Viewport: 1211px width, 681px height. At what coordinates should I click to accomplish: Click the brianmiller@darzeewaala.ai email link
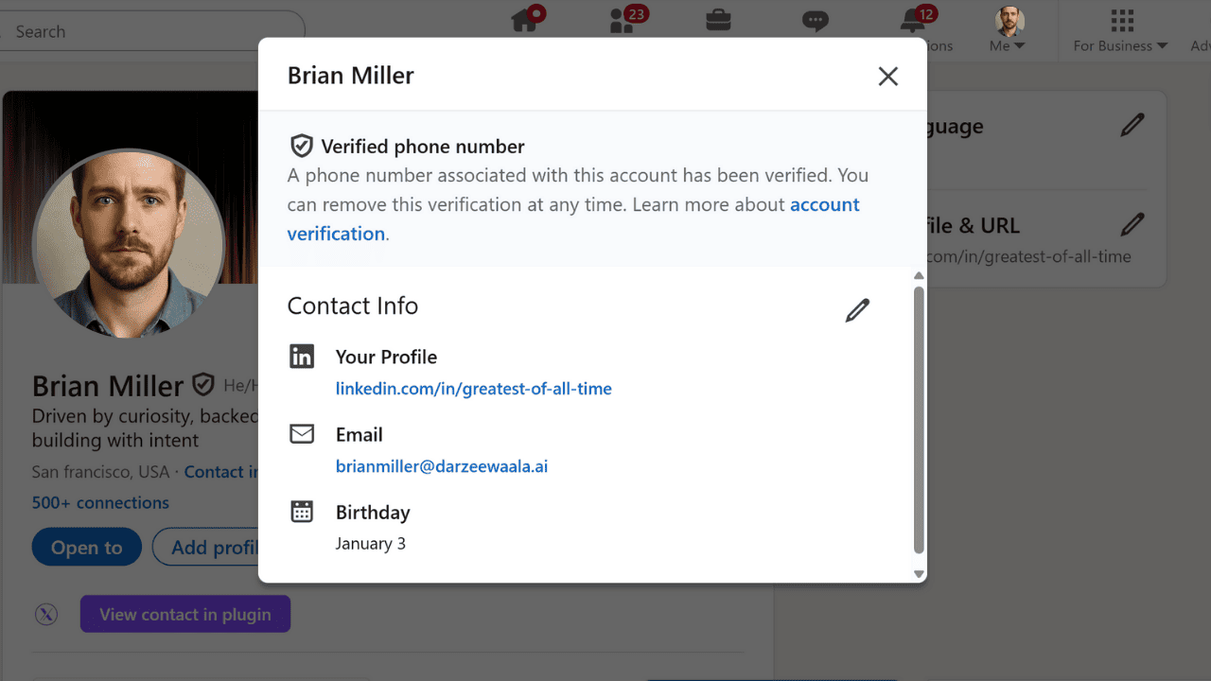(x=441, y=466)
